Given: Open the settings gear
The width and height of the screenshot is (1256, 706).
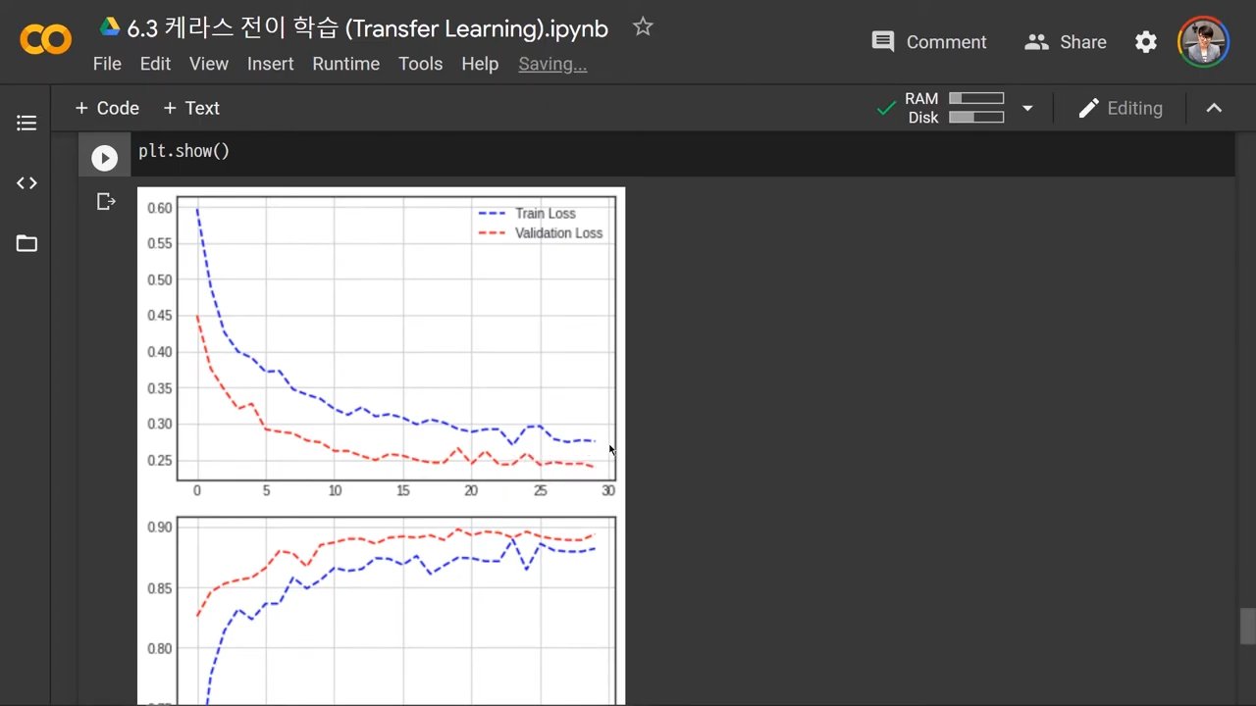Looking at the screenshot, I should [1145, 42].
